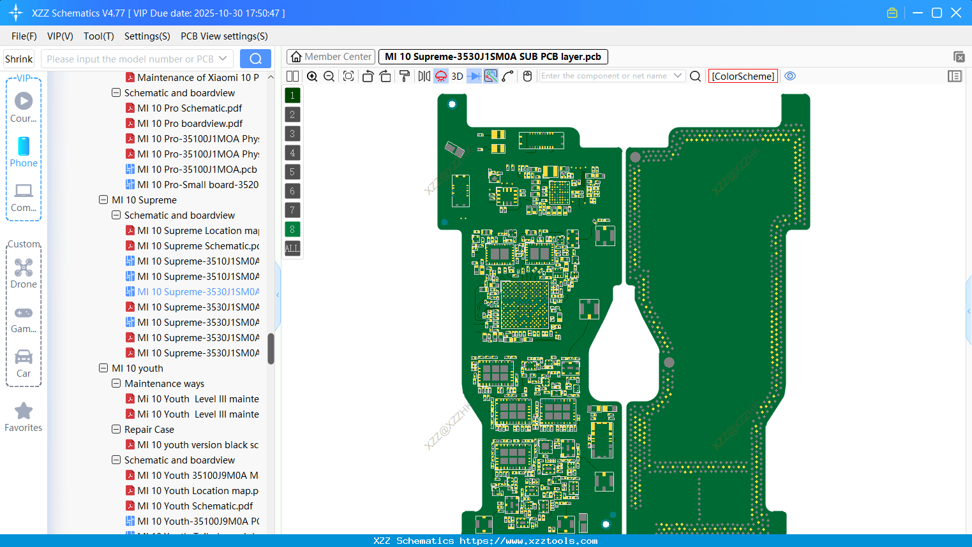Click the Member Center button

click(330, 57)
